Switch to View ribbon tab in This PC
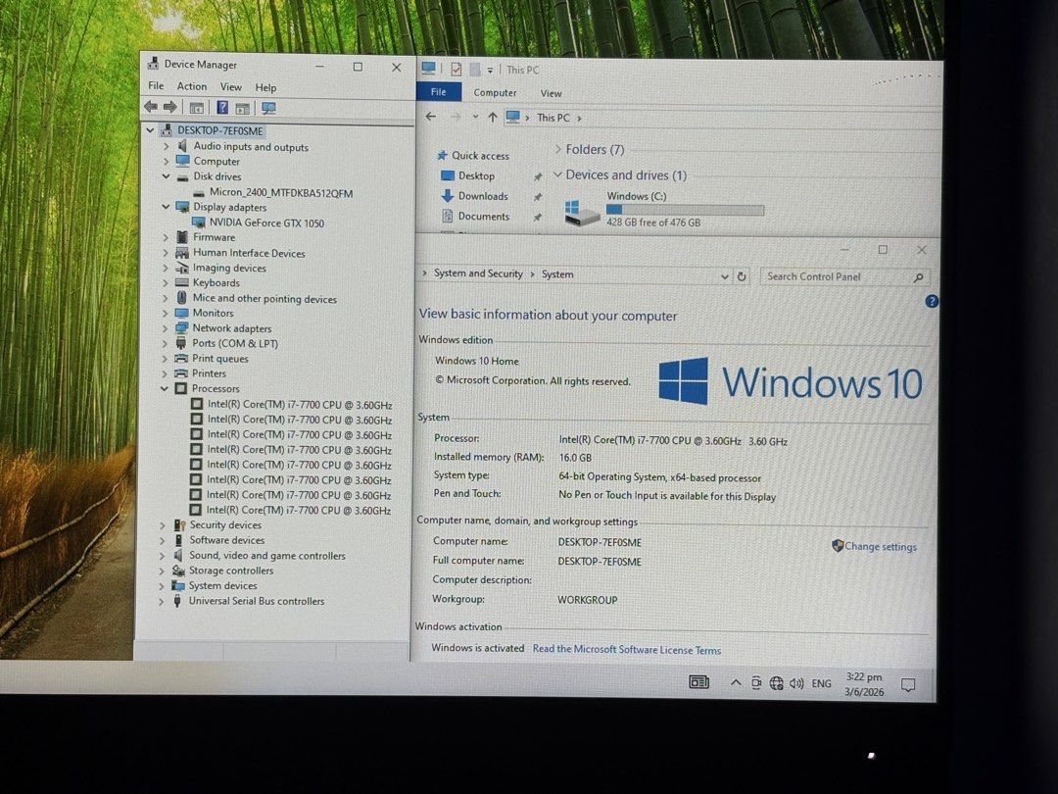This screenshot has width=1058, height=794. [551, 93]
